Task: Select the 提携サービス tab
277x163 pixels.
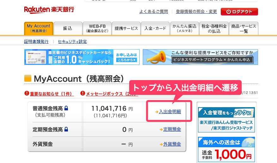Action: (126, 28)
